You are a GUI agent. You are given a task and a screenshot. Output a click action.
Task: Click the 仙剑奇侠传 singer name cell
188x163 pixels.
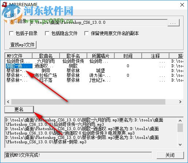73,61
